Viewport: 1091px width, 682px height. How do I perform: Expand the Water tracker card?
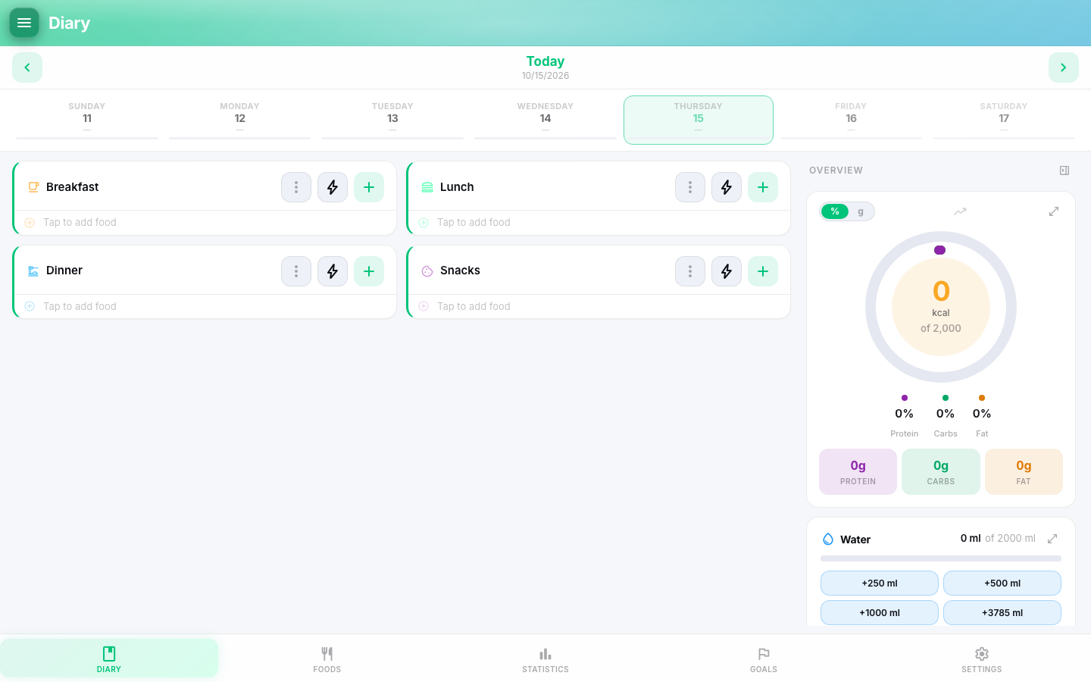tap(1052, 539)
